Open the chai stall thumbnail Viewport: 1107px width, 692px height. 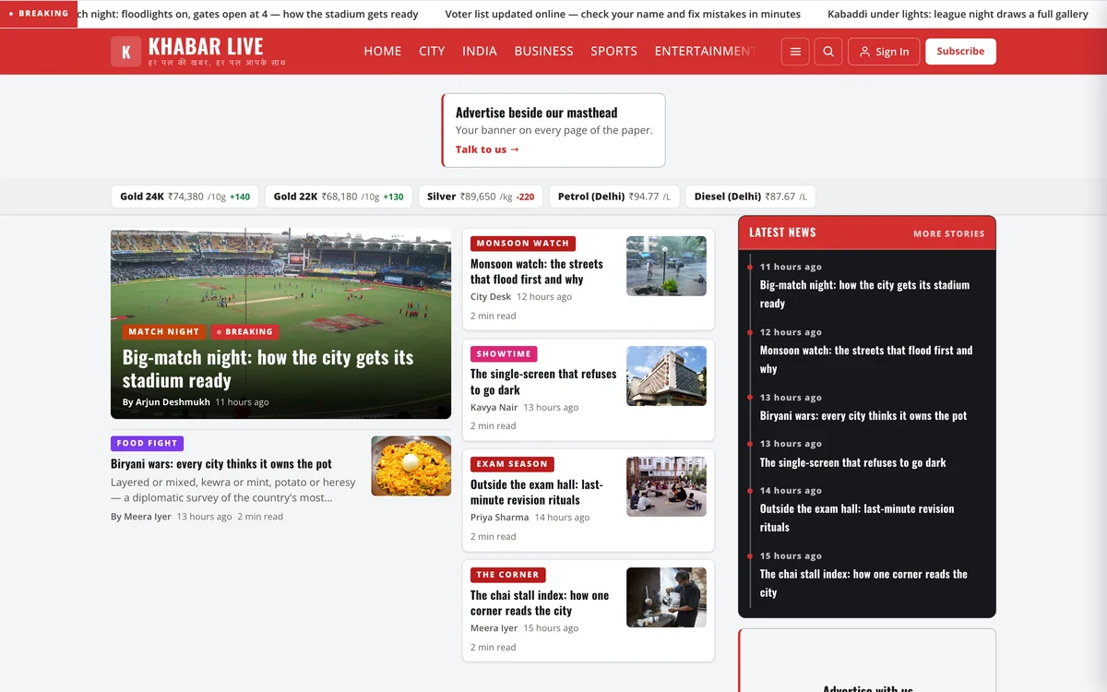[666, 597]
